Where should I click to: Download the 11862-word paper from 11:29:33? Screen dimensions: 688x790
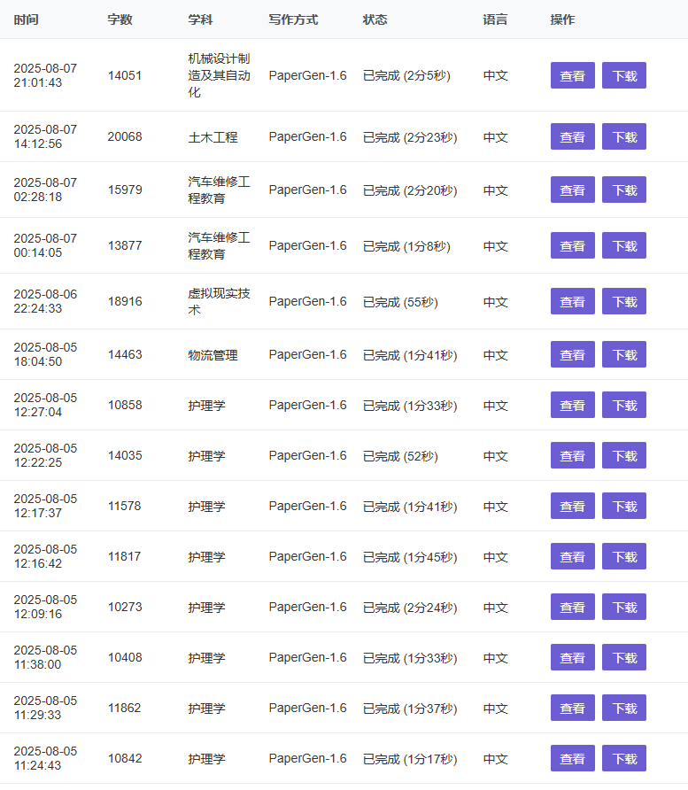(x=624, y=708)
